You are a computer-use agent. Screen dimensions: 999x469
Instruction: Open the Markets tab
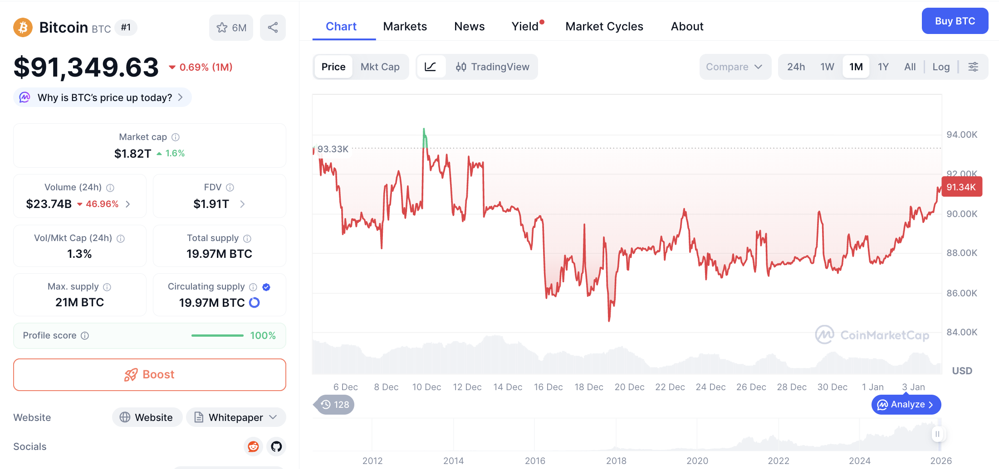[405, 27]
